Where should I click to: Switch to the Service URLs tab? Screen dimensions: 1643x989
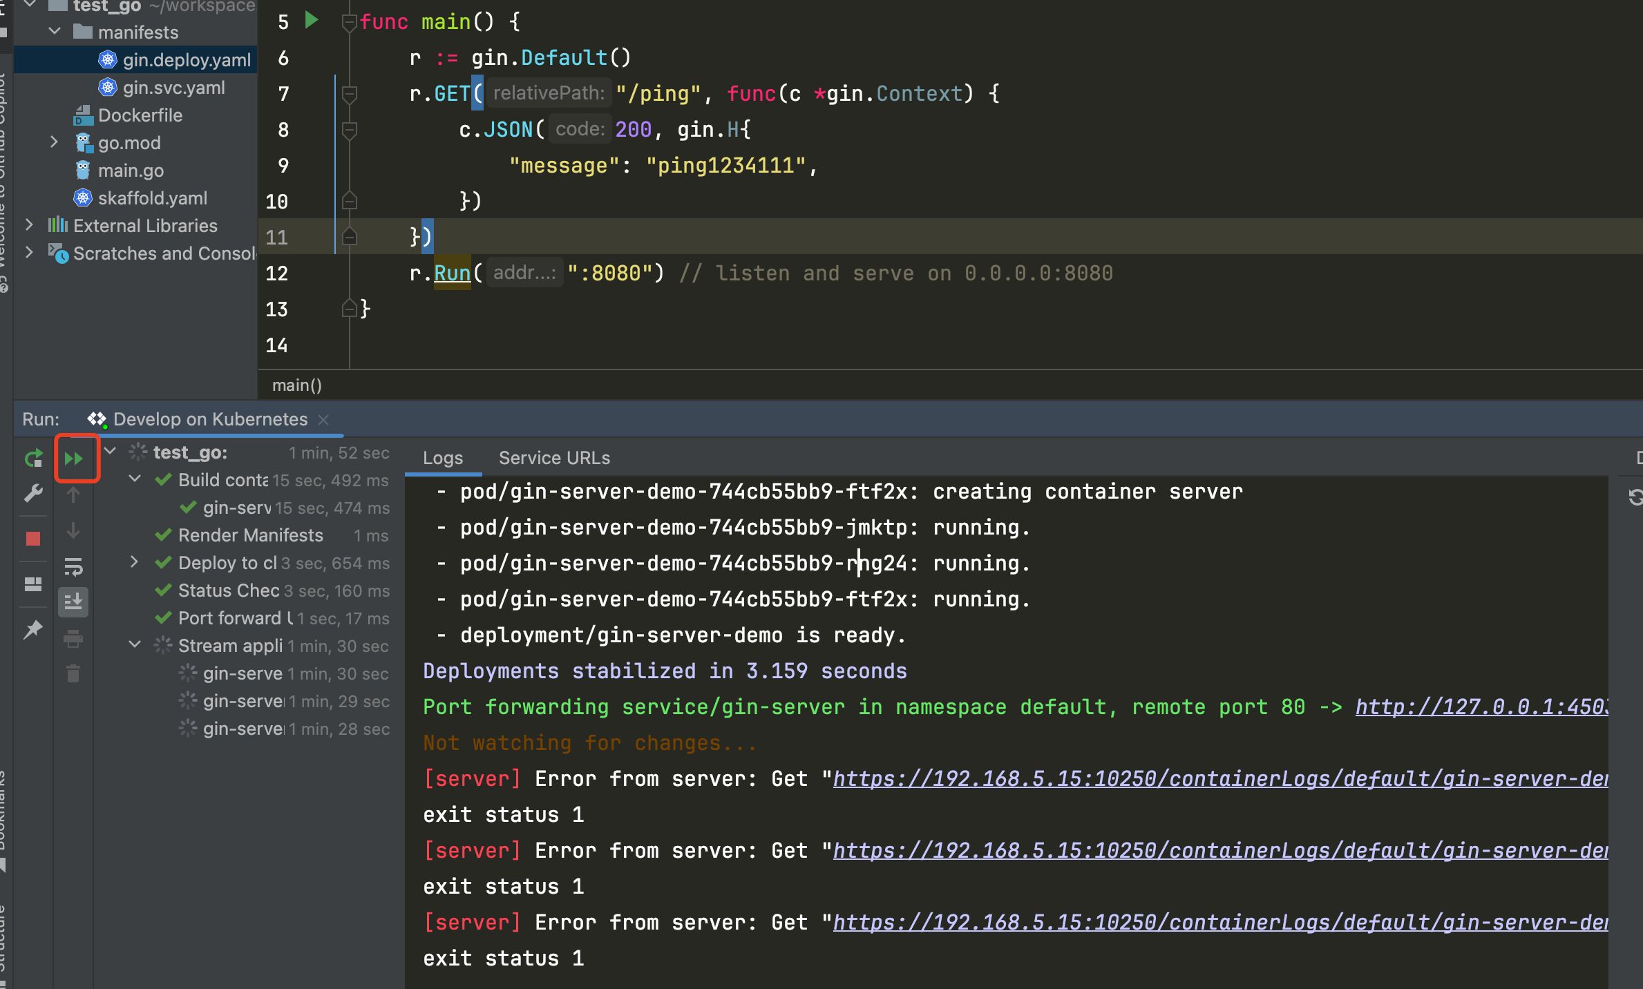(x=554, y=458)
